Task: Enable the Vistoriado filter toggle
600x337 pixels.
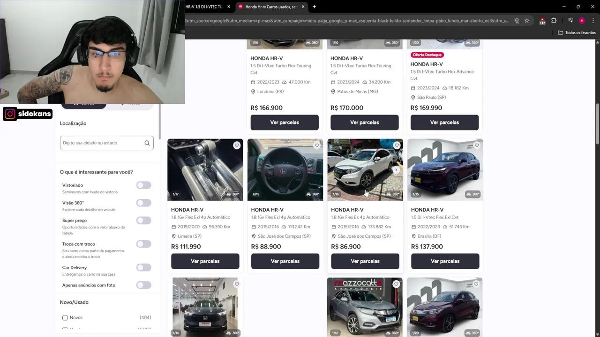Action: (144, 185)
